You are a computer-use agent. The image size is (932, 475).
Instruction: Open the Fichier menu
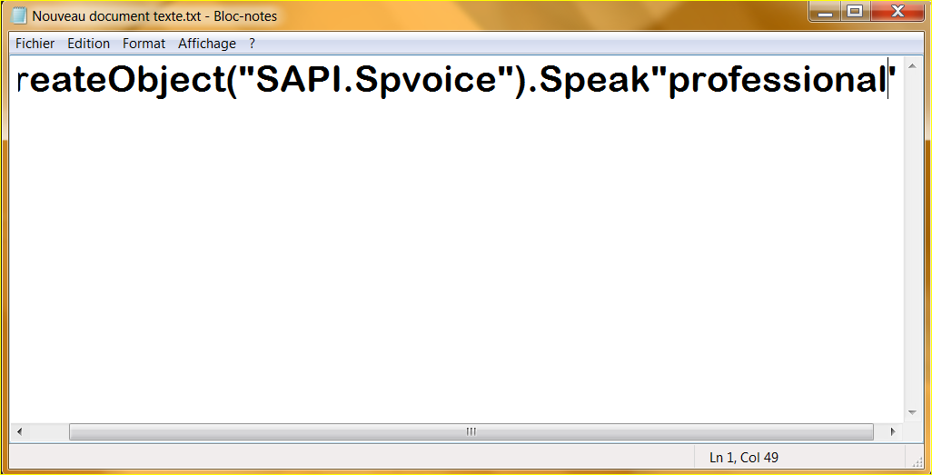[x=35, y=44]
